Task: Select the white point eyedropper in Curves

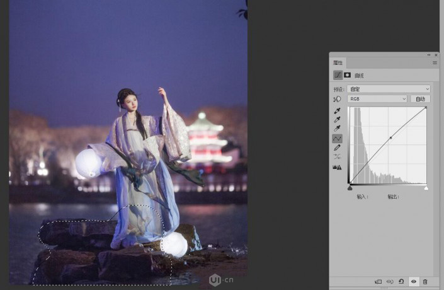Action: (x=338, y=129)
